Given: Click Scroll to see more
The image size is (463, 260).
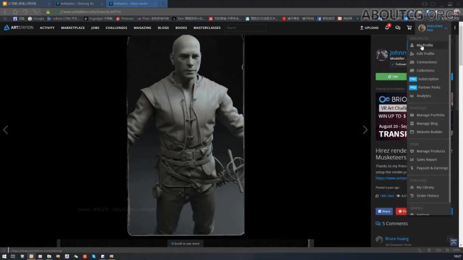Looking at the screenshot, I should click(185, 244).
